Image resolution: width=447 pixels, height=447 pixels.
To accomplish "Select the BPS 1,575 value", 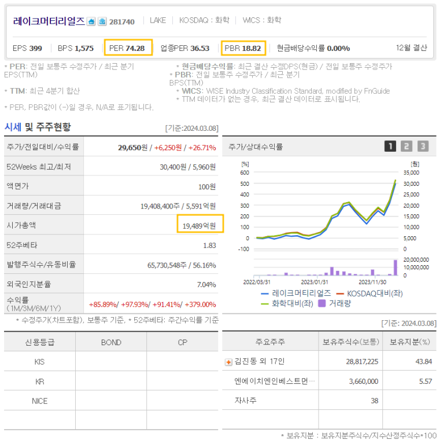I will click(76, 48).
